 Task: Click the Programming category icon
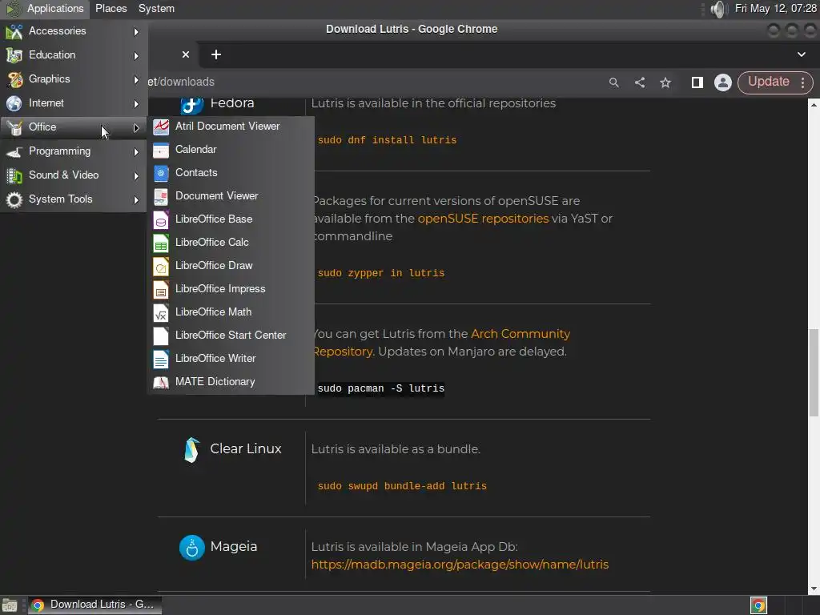(14, 151)
